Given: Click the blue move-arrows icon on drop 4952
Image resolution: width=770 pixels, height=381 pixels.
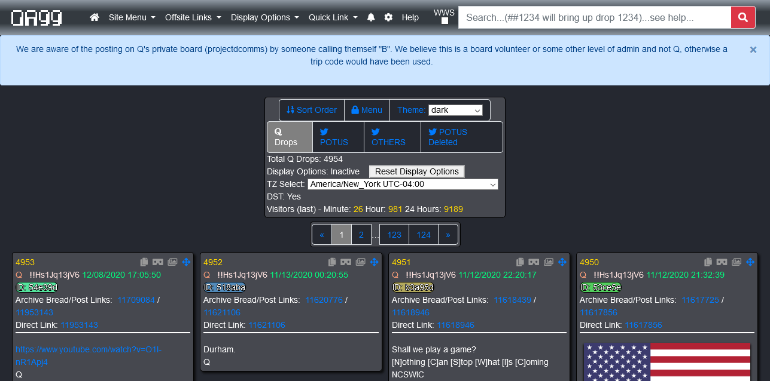Looking at the screenshot, I should (374, 262).
